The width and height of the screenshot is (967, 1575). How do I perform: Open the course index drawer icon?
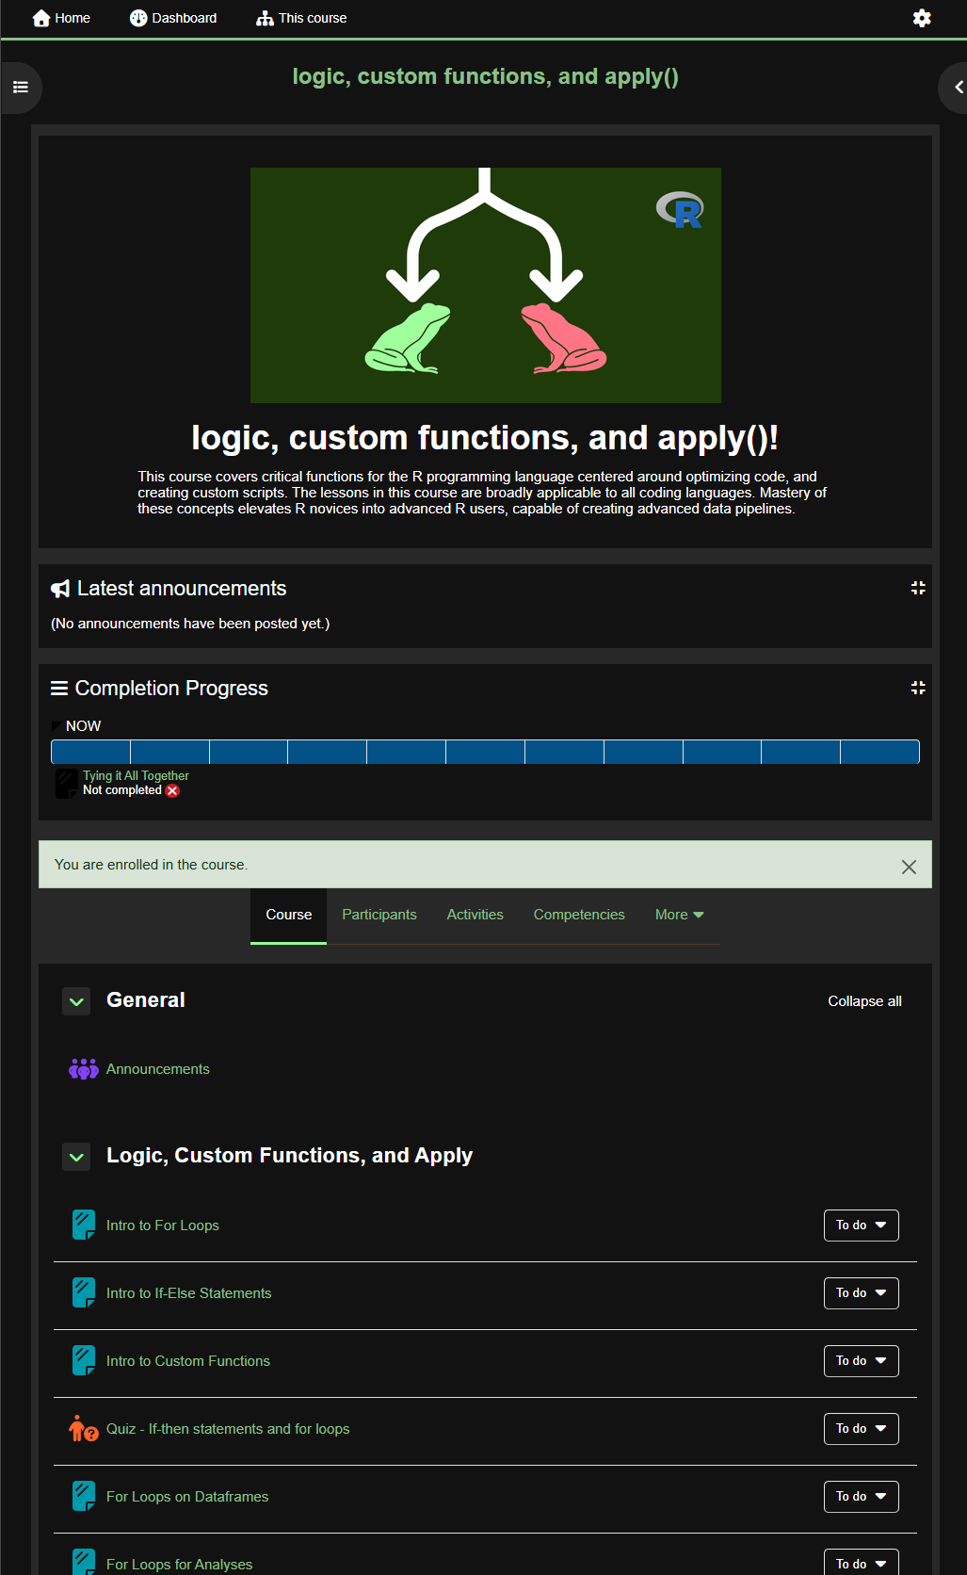coord(21,88)
